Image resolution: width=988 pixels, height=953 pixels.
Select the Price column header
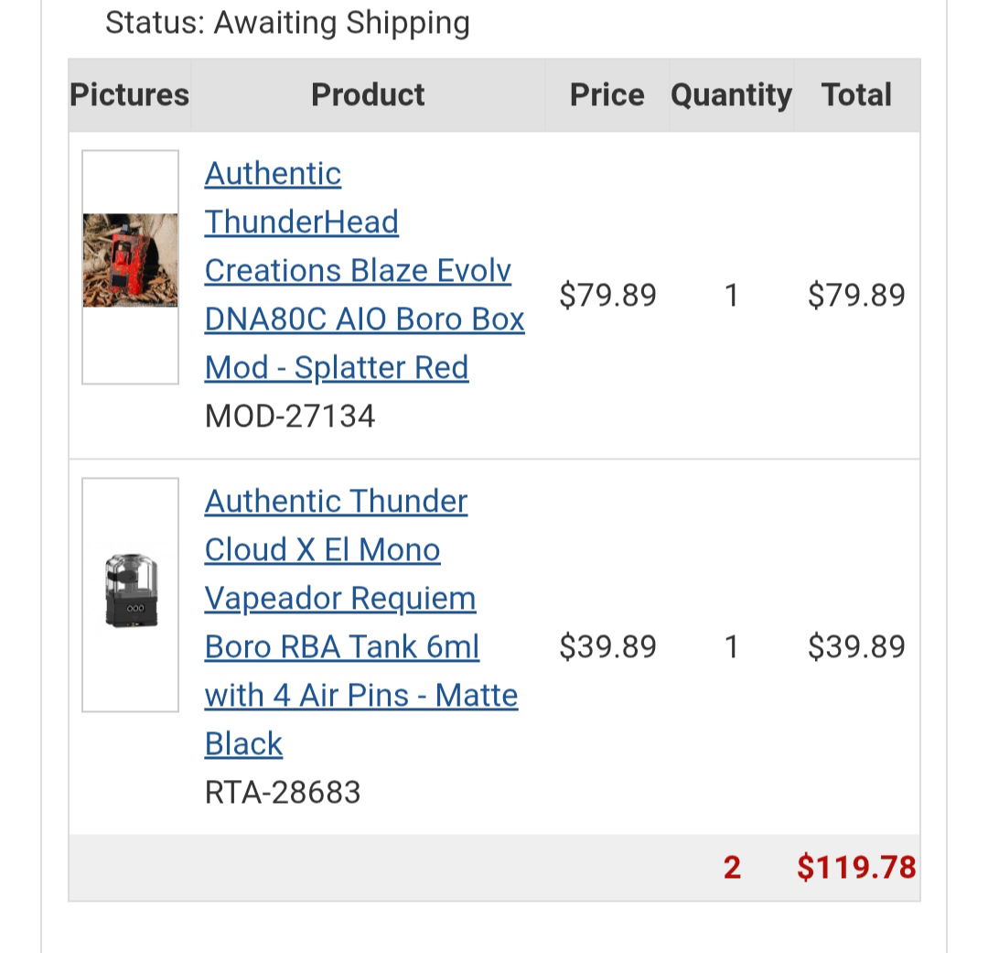[607, 95]
